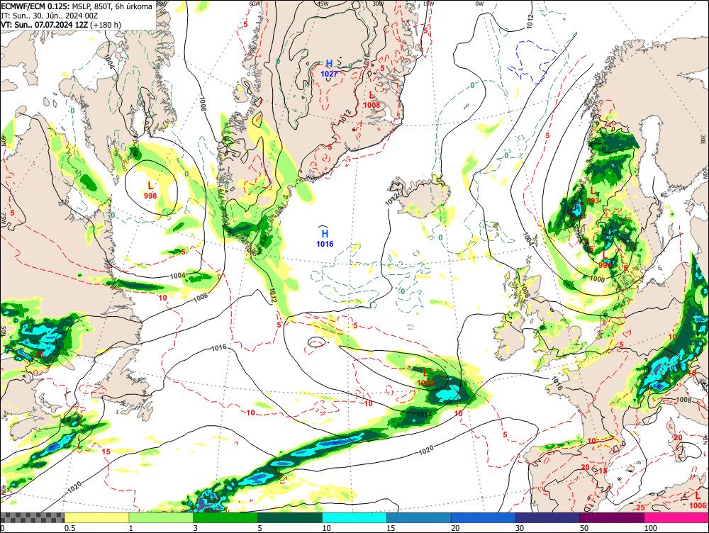Click the red L 1005 Atlantic low marker
Screen dimensions: 709x533
(425, 378)
